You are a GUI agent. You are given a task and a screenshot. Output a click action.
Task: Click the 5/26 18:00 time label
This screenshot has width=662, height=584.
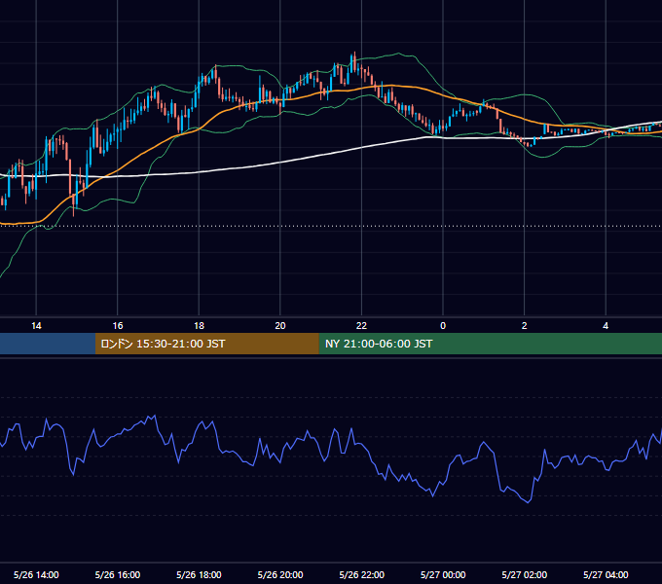[199, 574]
